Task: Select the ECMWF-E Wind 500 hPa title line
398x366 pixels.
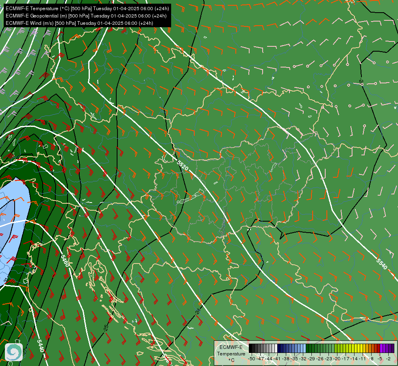Action: (79, 23)
